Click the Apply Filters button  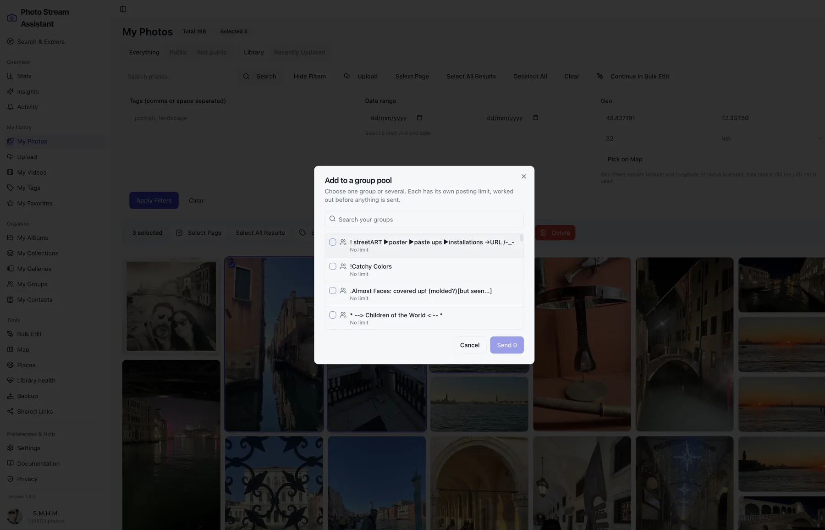[x=154, y=200]
